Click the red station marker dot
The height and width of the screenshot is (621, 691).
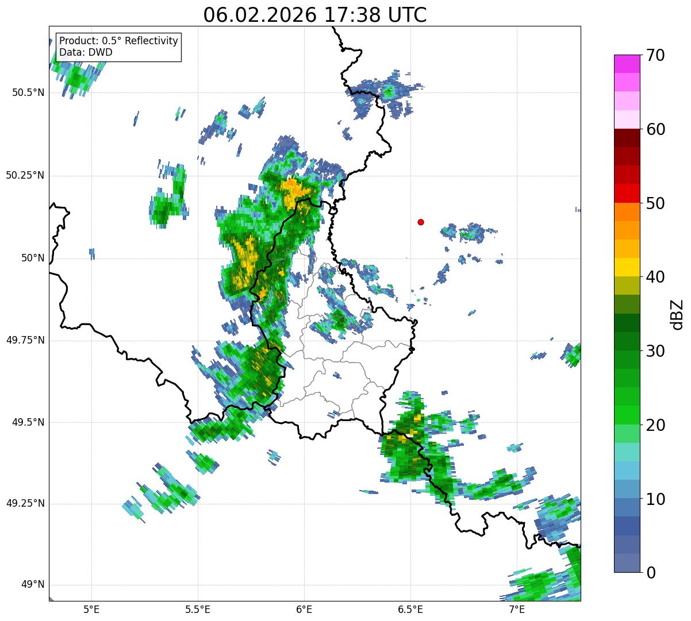(421, 222)
